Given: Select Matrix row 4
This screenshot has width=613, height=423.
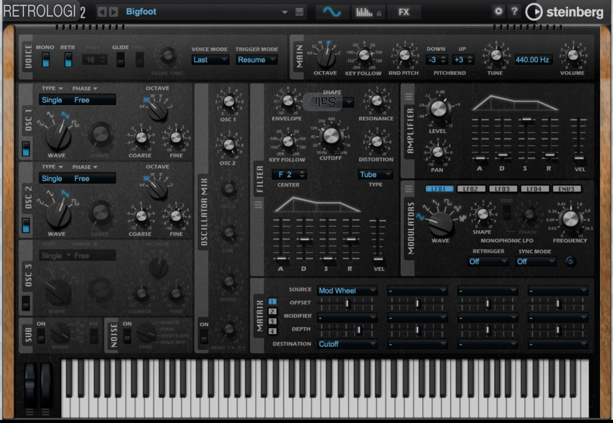Looking at the screenshot, I should pos(272,331).
